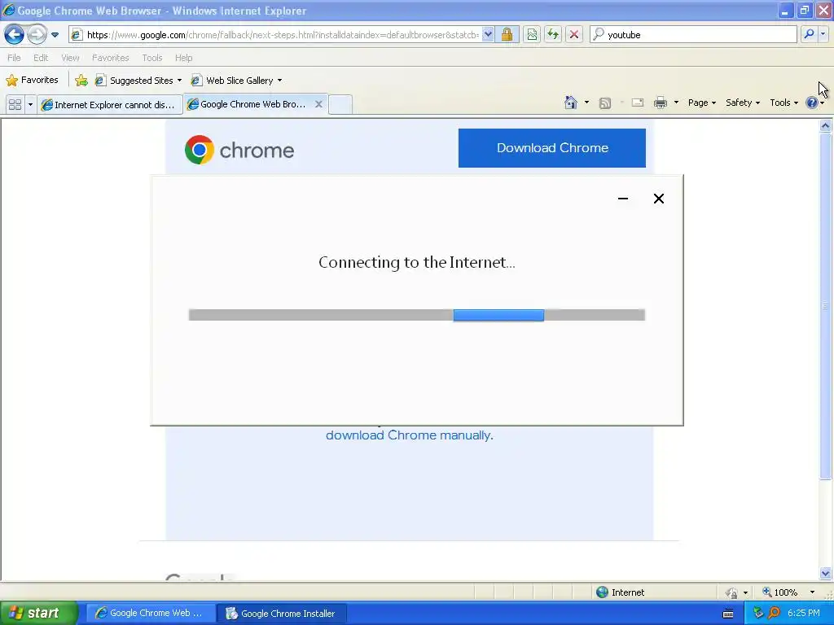This screenshot has width=834, height=625.
Task: Close the Chrome installer dialog
Action: click(x=658, y=199)
